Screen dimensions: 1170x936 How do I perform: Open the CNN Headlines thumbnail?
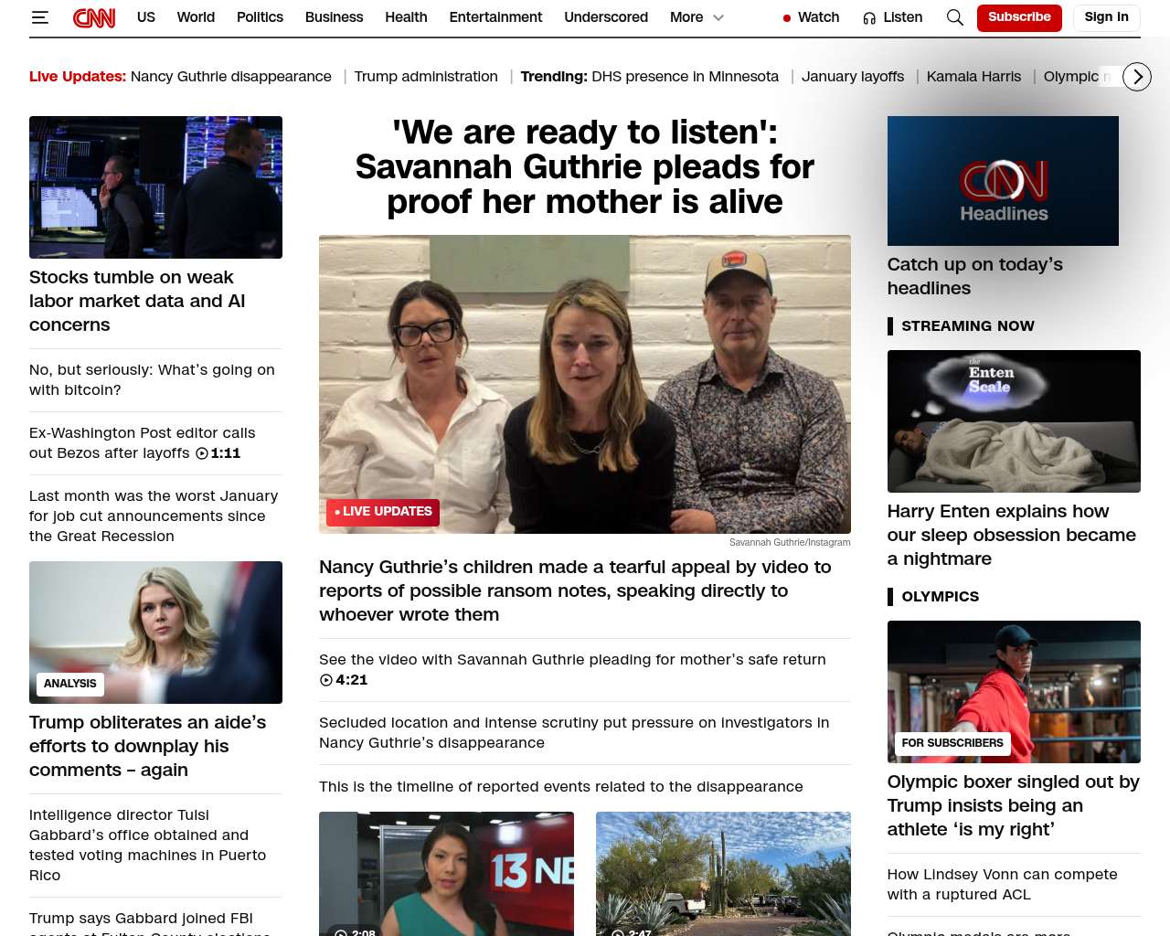[1003, 181]
